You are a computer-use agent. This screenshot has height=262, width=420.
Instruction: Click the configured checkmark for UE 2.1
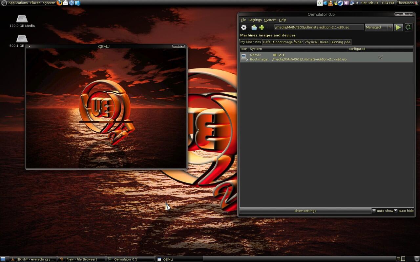(x=380, y=57)
